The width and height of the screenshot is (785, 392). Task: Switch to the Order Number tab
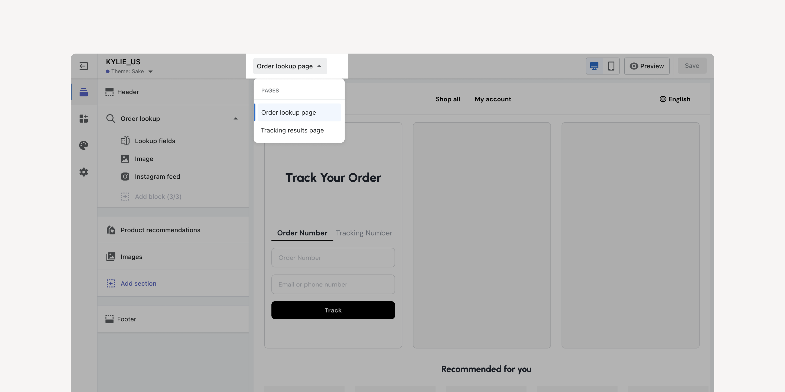click(302, 233)
